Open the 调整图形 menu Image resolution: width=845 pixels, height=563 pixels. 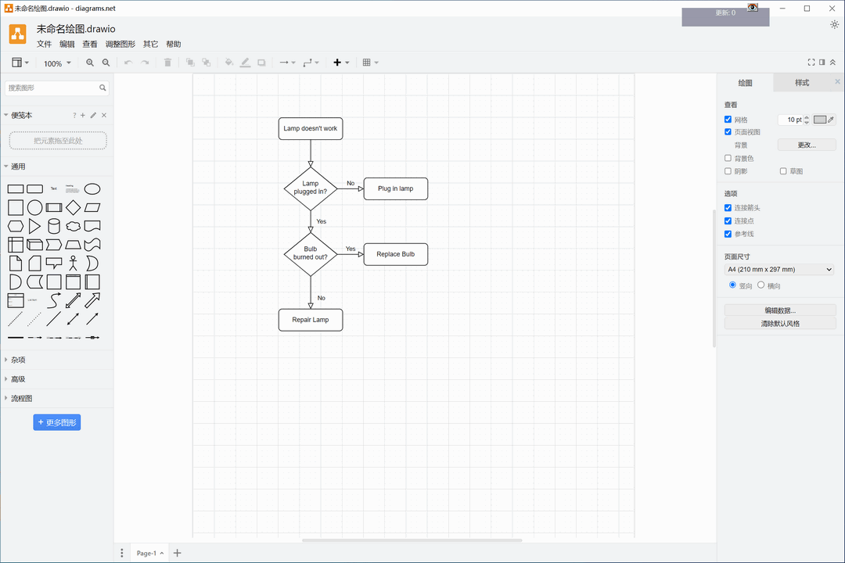120,45
